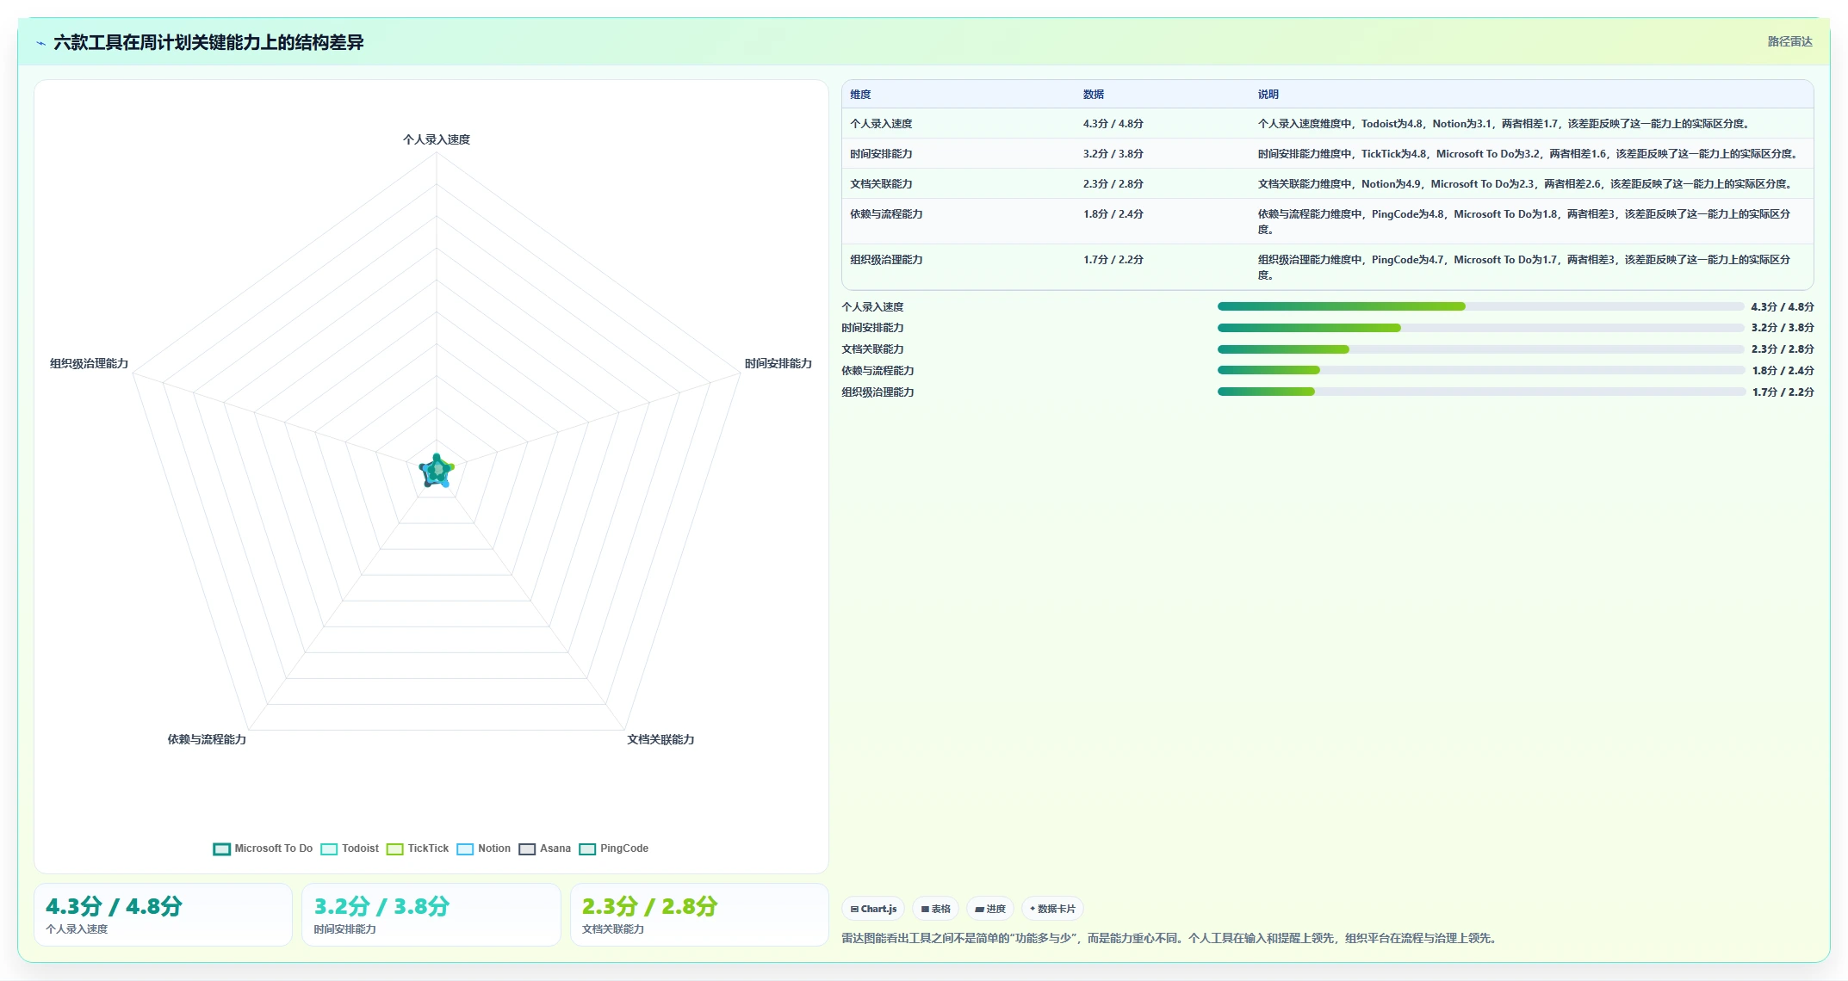The height and width of the screenshot is (981, 1848).
Task: Toggle the Microsoft To Do legend item
Action: (263, 848)
